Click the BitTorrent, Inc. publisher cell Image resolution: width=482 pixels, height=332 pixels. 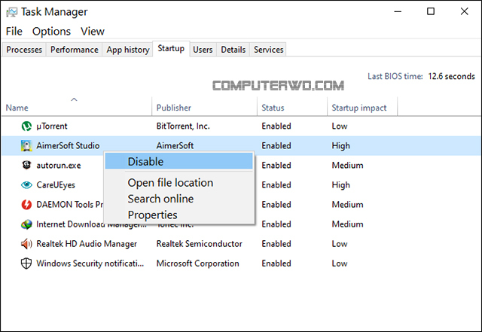point(183,126)
